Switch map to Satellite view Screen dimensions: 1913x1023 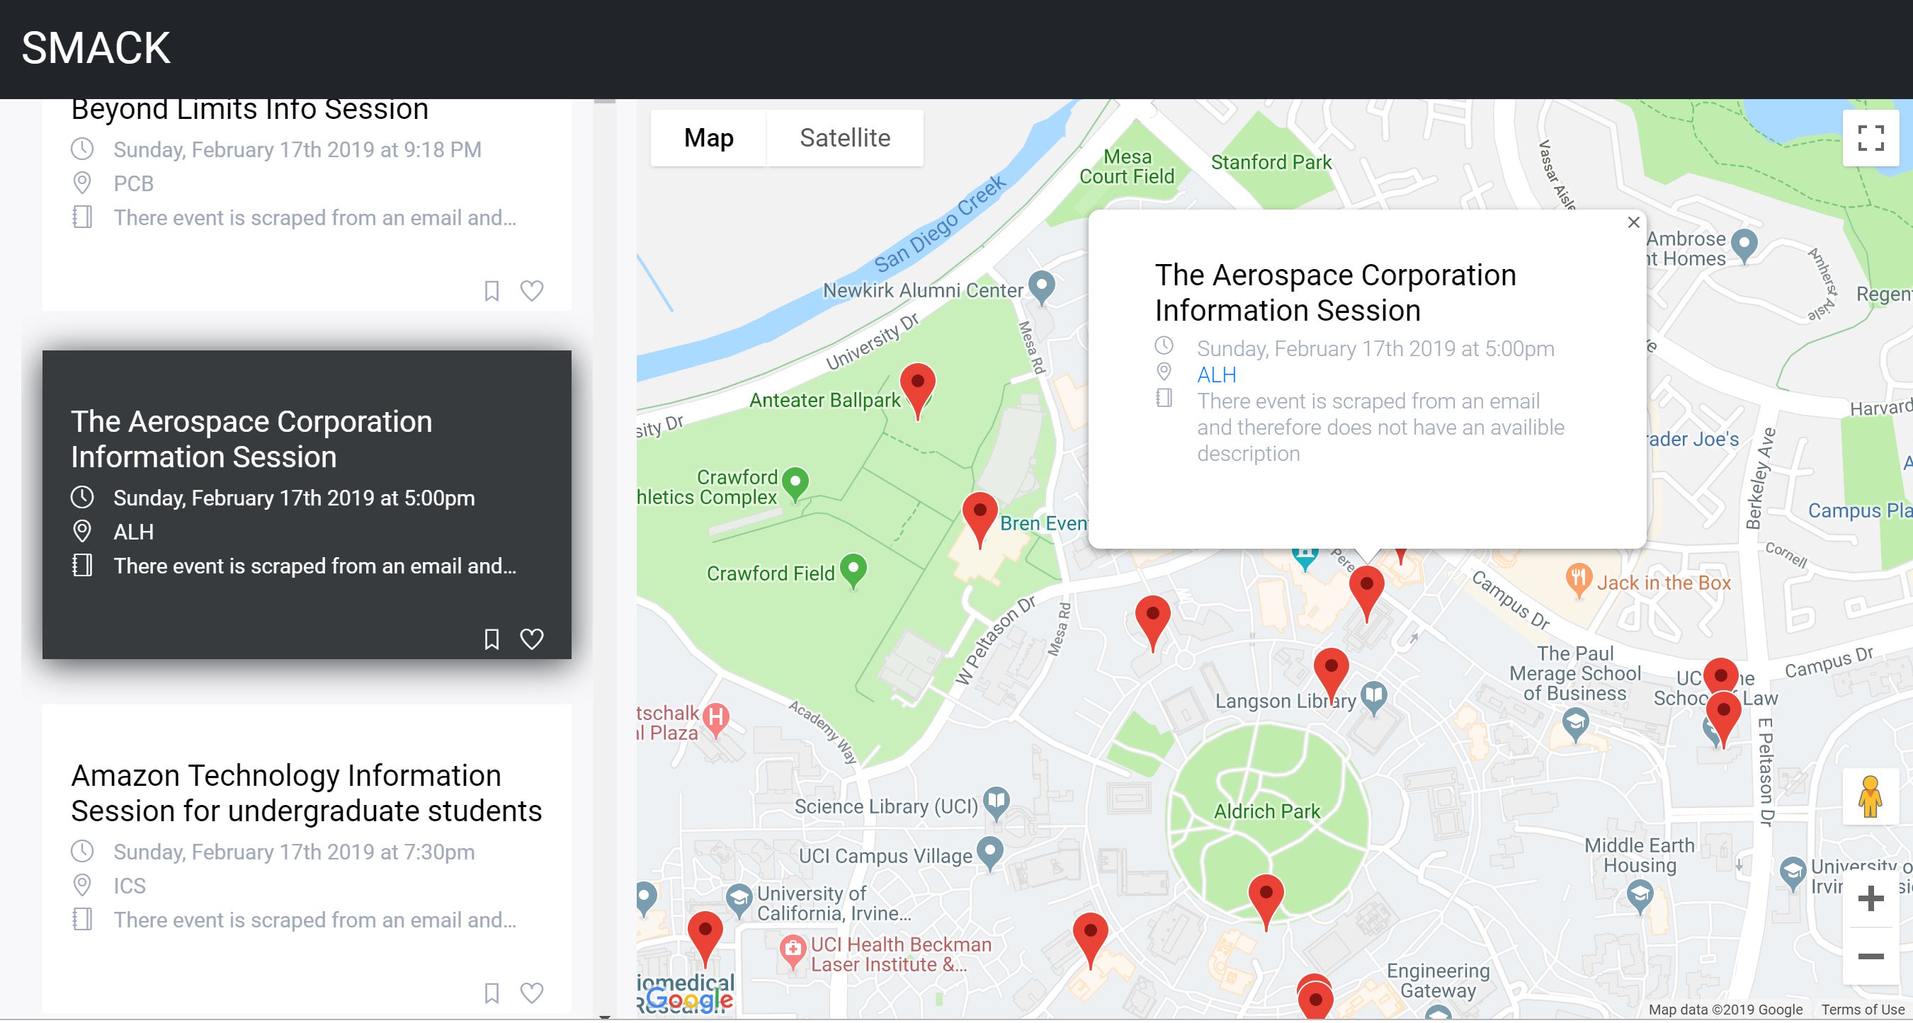[x=844, y=138]
